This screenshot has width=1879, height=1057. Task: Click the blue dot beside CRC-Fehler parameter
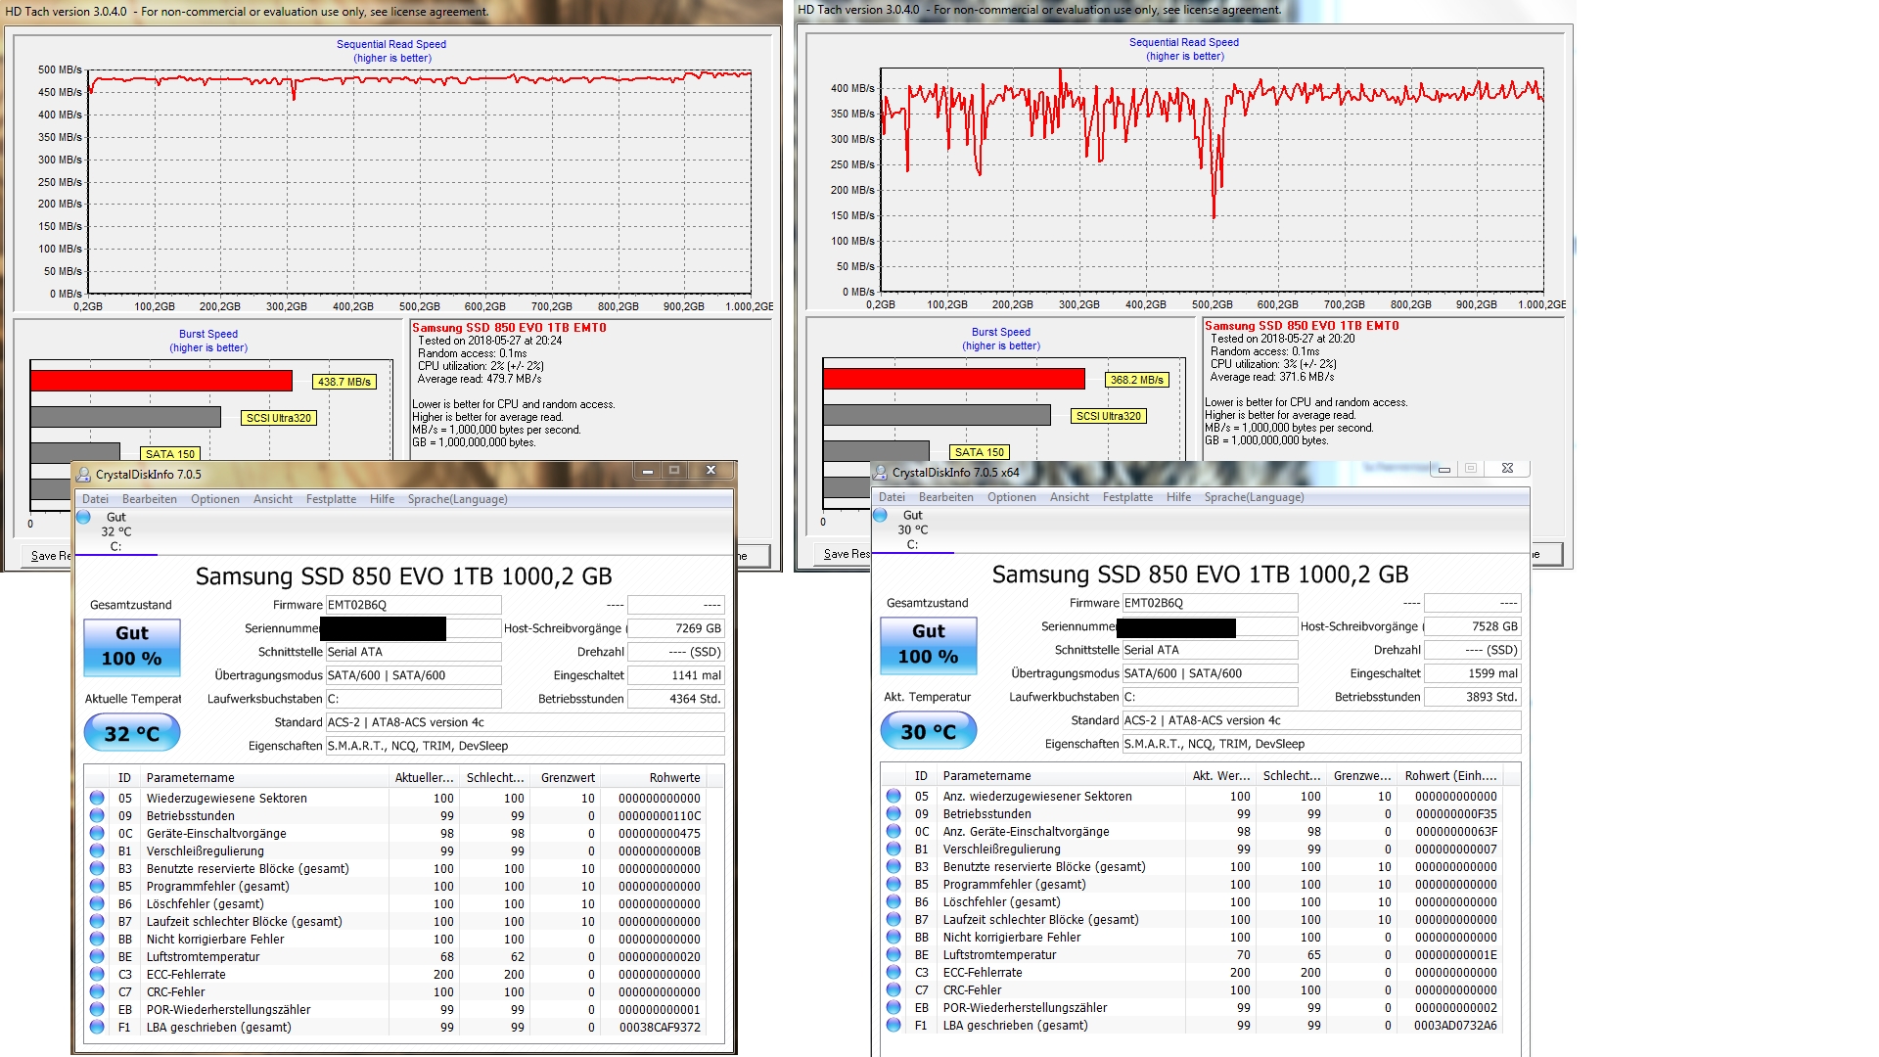pyautogui.click(x=95, y=991)
